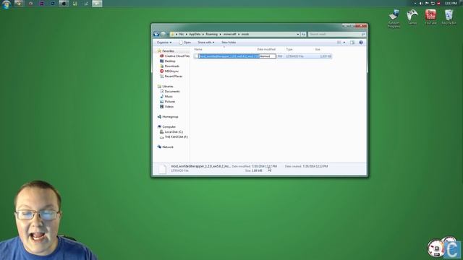Open the Organize menu

164,43
